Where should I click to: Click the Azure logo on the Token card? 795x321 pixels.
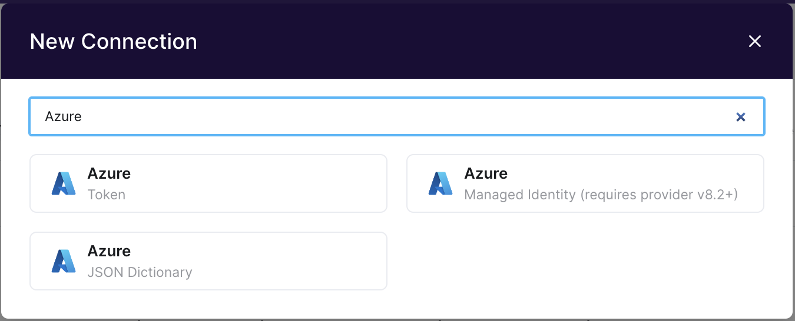click(64, 183)
